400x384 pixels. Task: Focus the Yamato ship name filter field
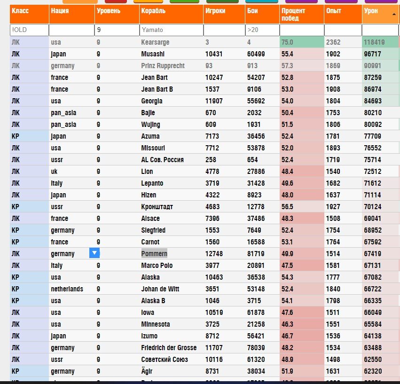(172, 30)
